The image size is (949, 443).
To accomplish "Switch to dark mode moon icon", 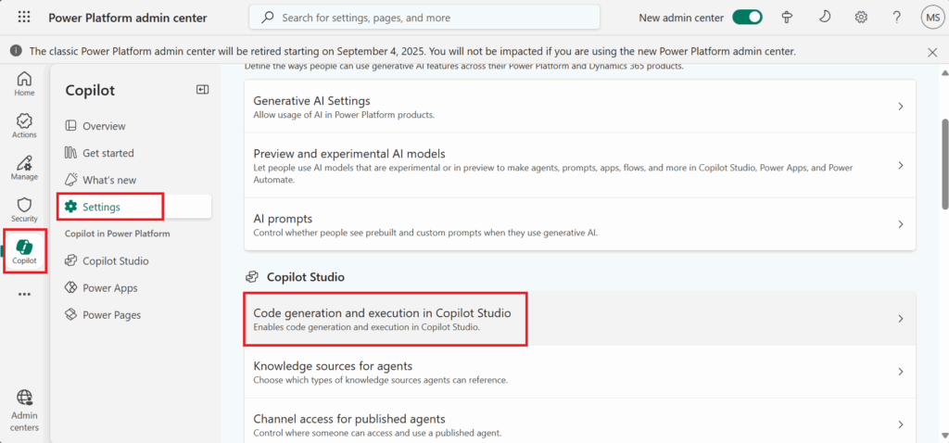I will coord(825,17).
